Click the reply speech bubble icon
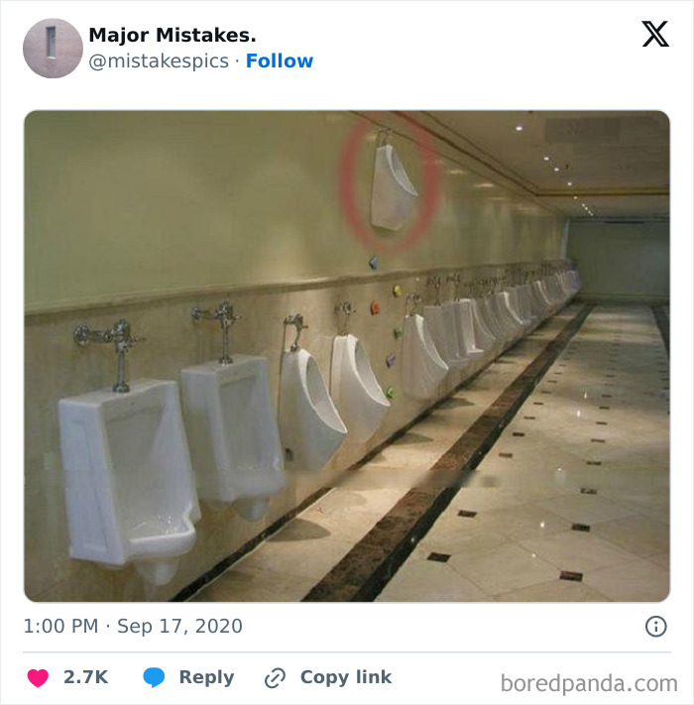 click(x=154, y=677)
